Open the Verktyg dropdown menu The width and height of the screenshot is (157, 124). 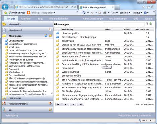pyautogui.click(x=137, y=13)
